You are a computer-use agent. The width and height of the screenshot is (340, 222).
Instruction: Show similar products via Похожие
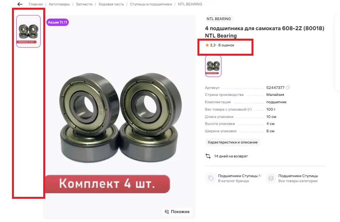click(177, 212)
